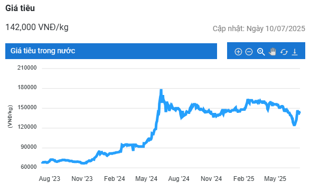Screen dimensions: 310x192
Task: Click the 180000 y-axis value label
Action: tap(27, 88)
